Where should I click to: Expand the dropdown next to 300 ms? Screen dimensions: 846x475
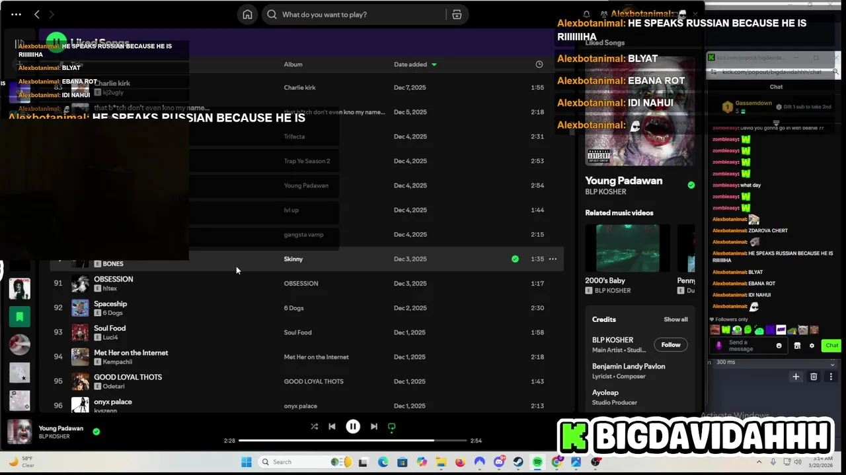[x=832, y=364]
